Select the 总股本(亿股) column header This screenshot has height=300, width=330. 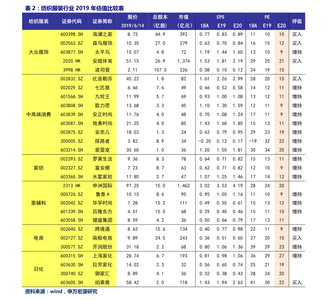tap(160, 21)
